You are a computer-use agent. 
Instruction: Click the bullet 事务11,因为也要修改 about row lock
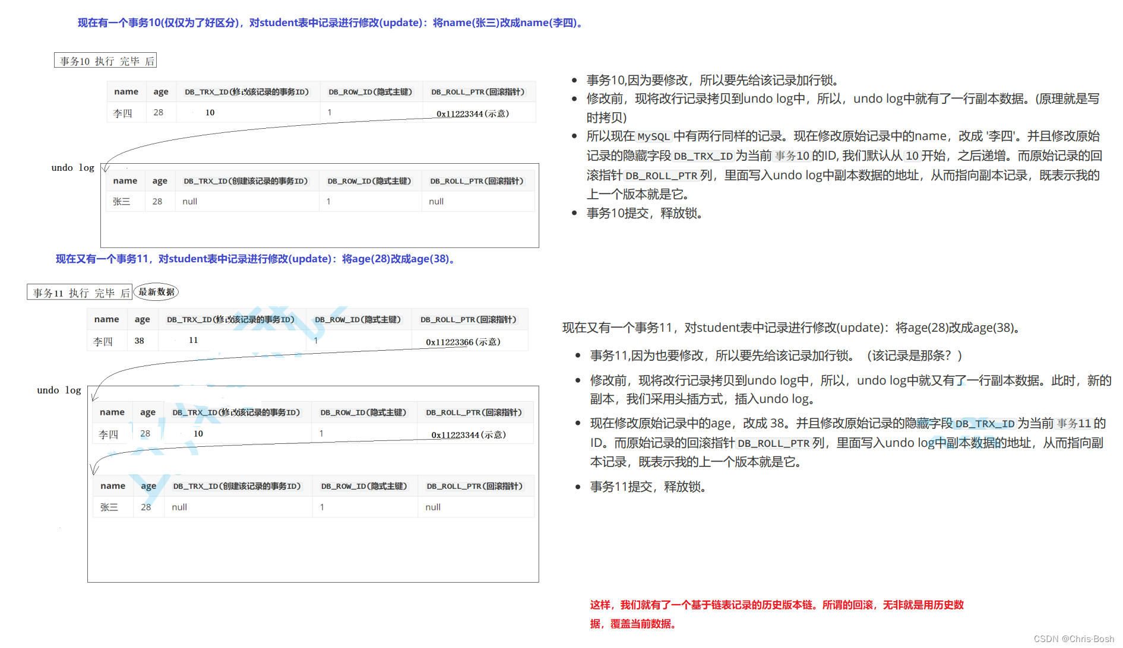pos(776,355)
